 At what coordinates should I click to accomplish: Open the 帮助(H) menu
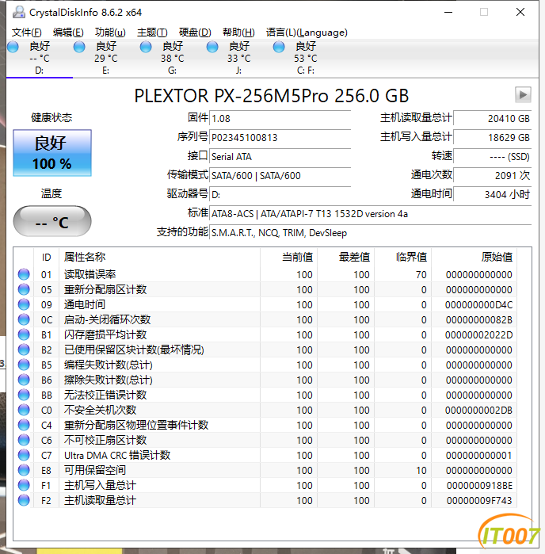click(x=238, y=32)
